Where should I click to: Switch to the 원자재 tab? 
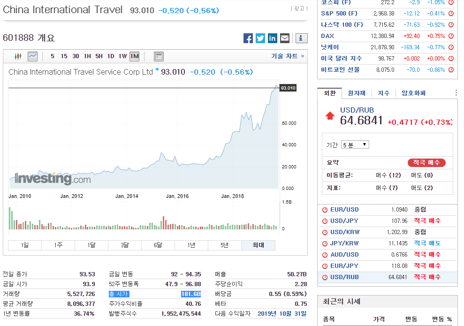(357, 93)
